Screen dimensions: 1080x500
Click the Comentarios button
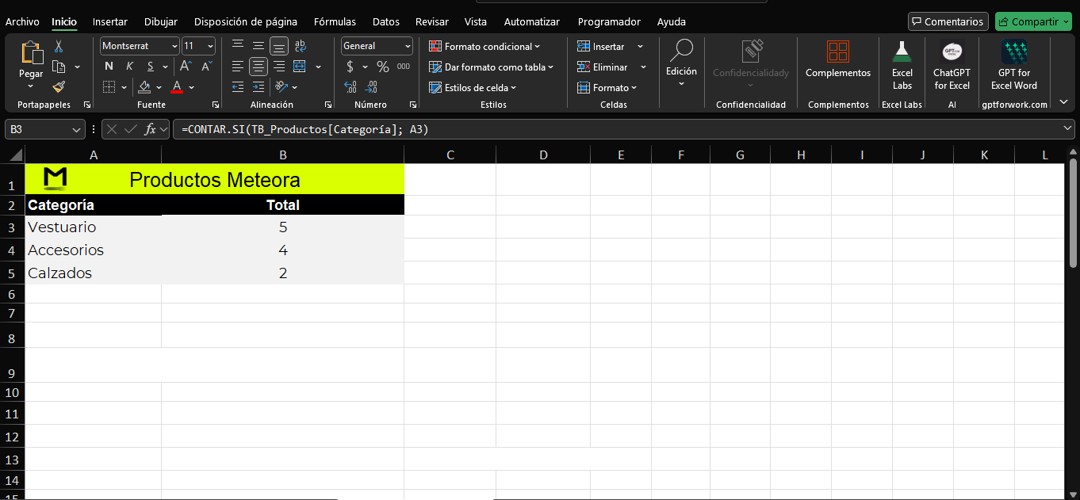coord(948,22)
